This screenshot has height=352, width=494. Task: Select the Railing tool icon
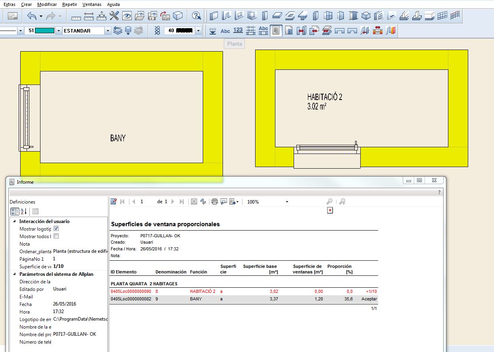coord(455,16)
